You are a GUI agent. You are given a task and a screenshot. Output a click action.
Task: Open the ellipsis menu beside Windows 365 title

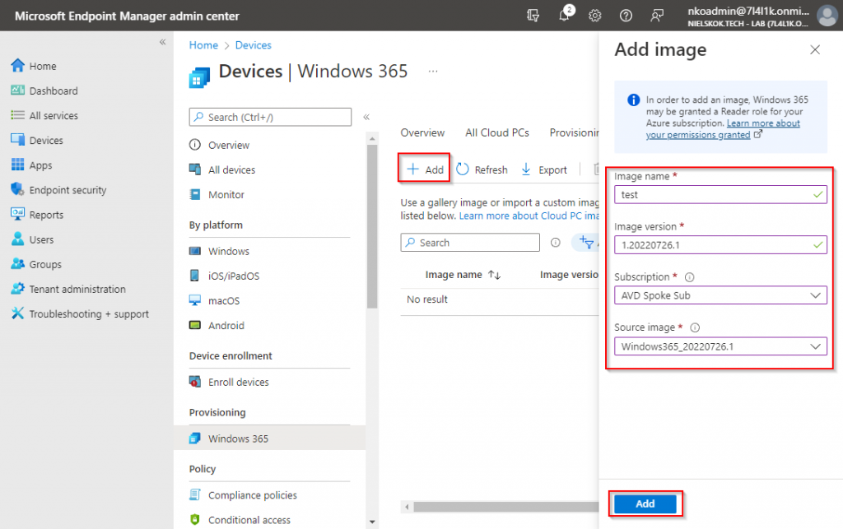pyautogui.click(x=433, y=71)
